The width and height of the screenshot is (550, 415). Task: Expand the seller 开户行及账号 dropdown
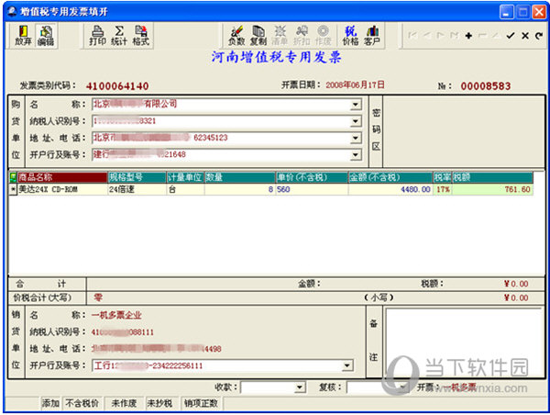(x=355, y=367)
